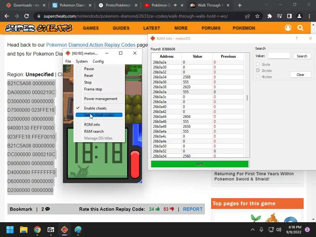Image resolution: width=316 pixels, height=237 pixels.
Task: Click Search button in RAM info
Action: click(302, 56)
